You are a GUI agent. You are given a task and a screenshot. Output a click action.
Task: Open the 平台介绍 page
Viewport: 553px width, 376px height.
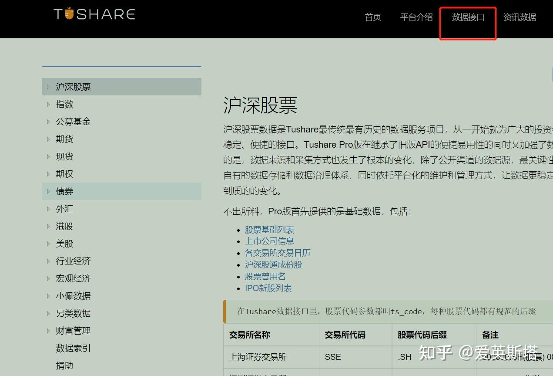click(x=416, y=17)
